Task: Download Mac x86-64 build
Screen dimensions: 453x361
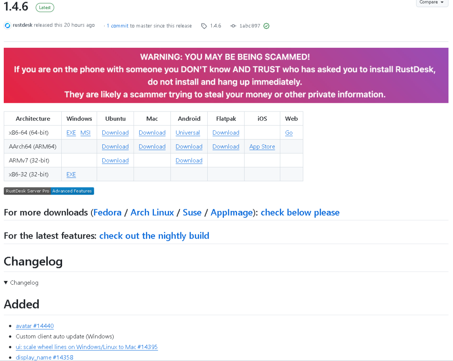Action: [x=152, y=132]
